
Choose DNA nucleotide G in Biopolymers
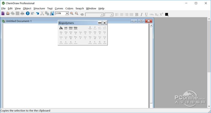tap(71, 42)
